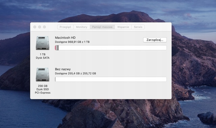Select the Pamięć masowa tab

pyautogui.click(x=102, y=27)
